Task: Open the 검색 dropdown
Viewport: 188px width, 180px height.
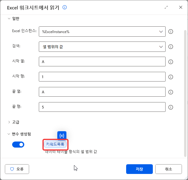Action: (102, 47)
